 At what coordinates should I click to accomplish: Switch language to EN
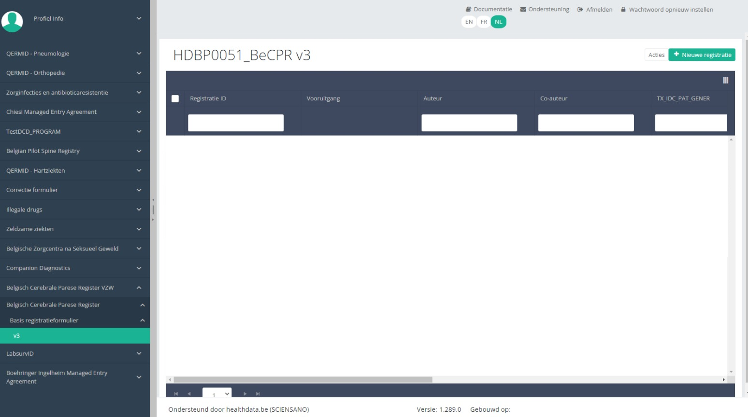coord(469,22)
